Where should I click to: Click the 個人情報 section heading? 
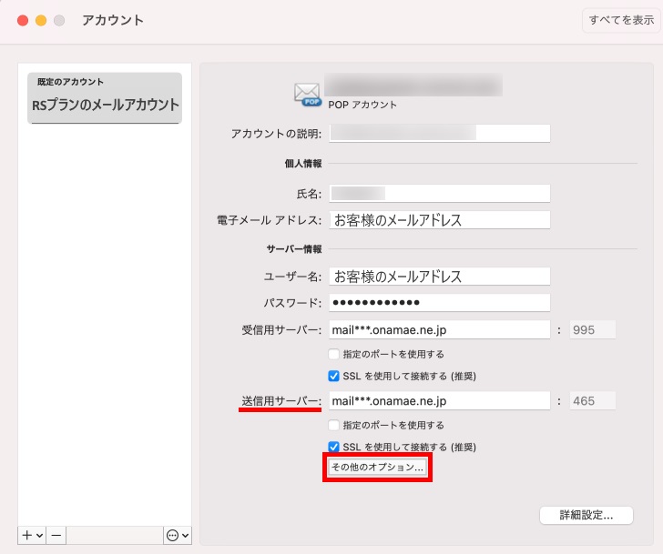pyautogui.click(x=303, y=164)
